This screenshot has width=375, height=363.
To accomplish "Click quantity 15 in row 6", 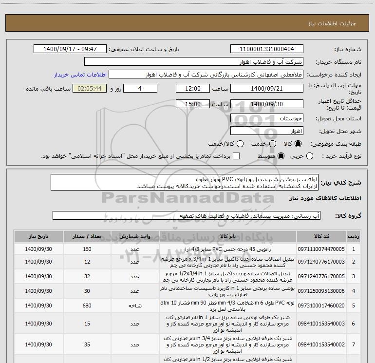I will (87, 324).
